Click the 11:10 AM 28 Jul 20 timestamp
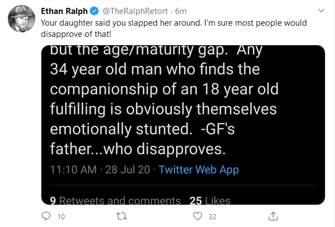 100,170
